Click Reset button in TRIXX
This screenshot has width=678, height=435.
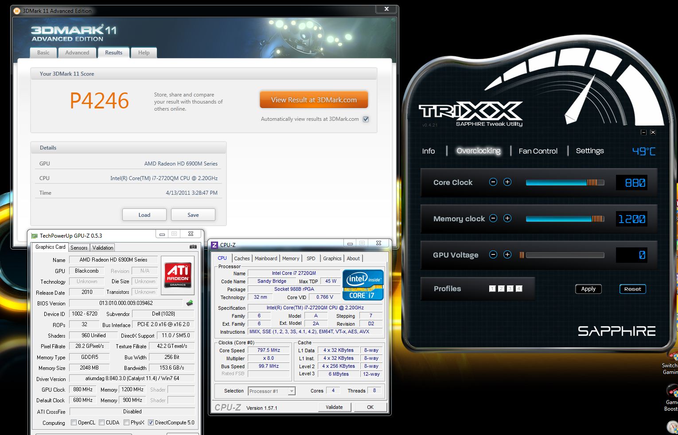(632, 289)
